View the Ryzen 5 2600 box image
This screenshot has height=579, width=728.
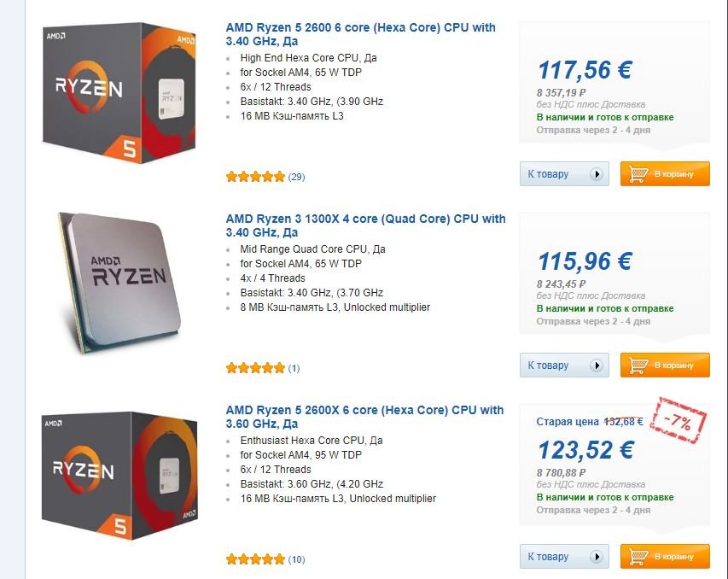(x=120, y=94)
